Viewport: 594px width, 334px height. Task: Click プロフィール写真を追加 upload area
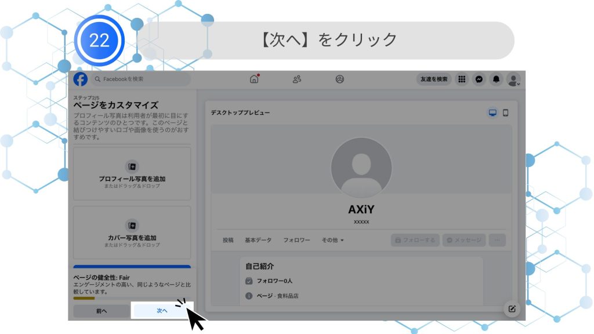(132, 174)
